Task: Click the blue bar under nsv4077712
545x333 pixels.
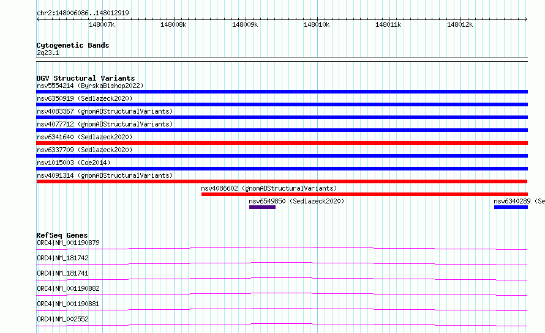Action: click(282, 130)
